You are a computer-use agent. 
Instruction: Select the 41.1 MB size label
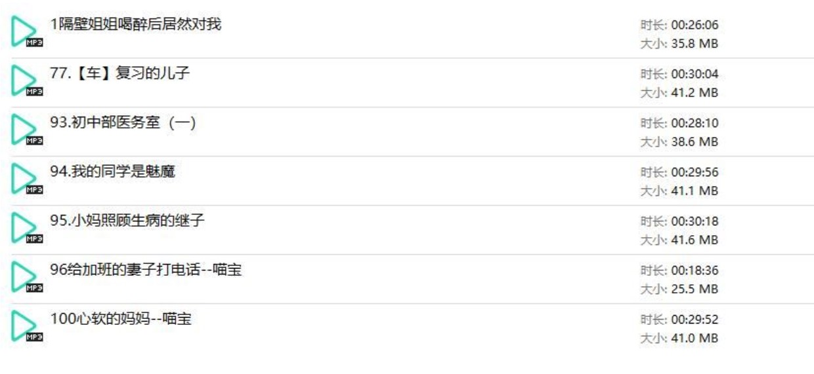point(679,191)
